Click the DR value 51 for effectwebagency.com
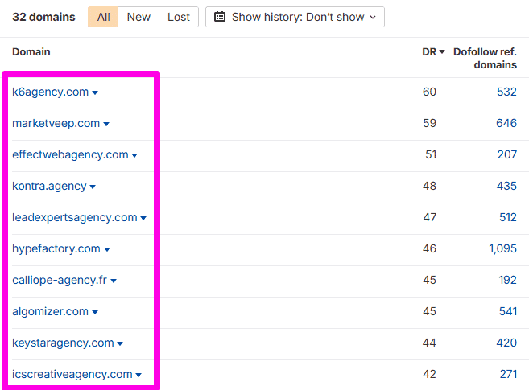Viewport: 529px width, 390px height. point(431,154)
